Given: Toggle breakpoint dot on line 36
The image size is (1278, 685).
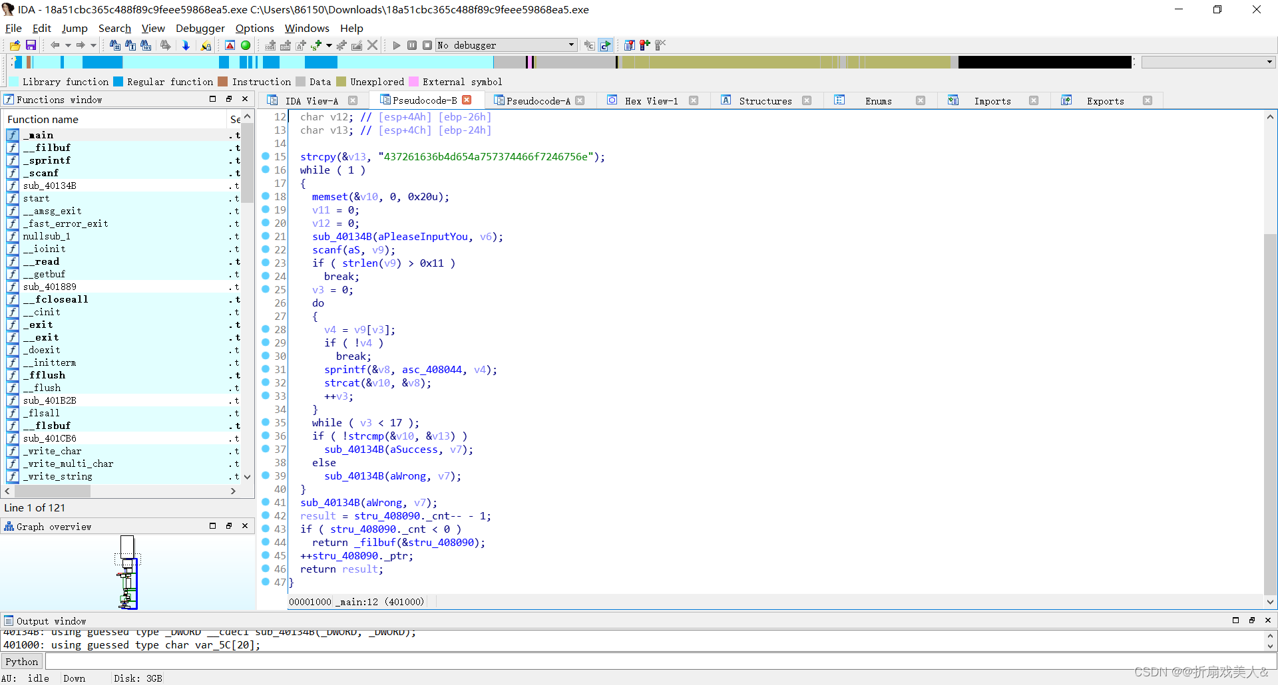Looking at the screenshot, I should click(x=266, y=436).
